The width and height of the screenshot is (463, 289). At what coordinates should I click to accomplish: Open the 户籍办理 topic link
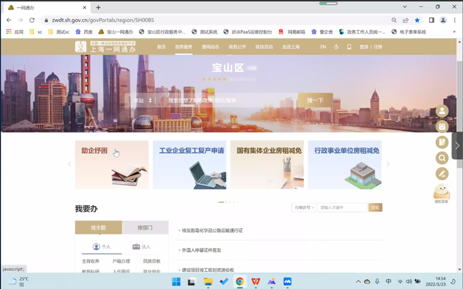point(121,261)
